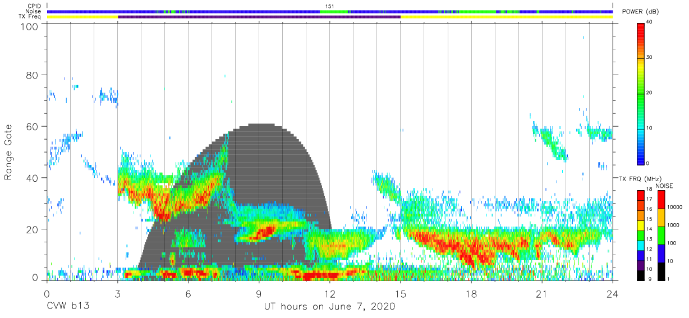Click x-axis tick label '18'
The image size is (689, 318).
tap(471, 294)
